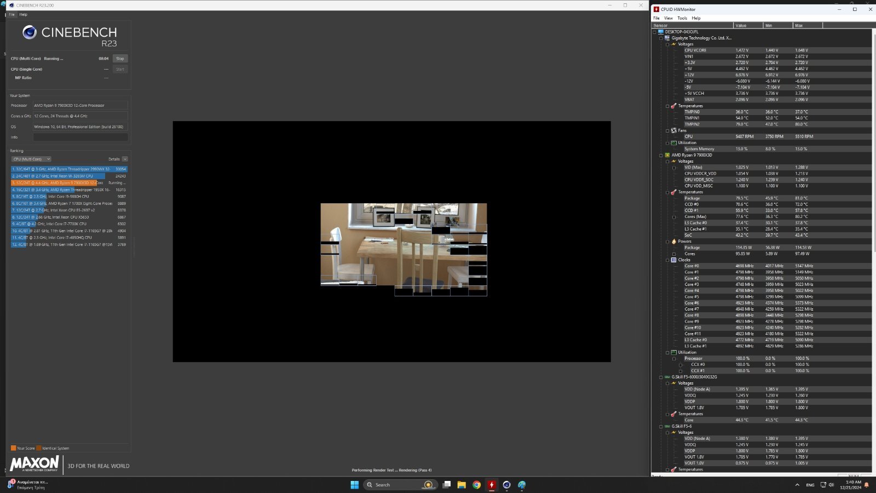Switch to Cinebench via its taskbar icon
The image size is (876, 493).
click(506, 485)
